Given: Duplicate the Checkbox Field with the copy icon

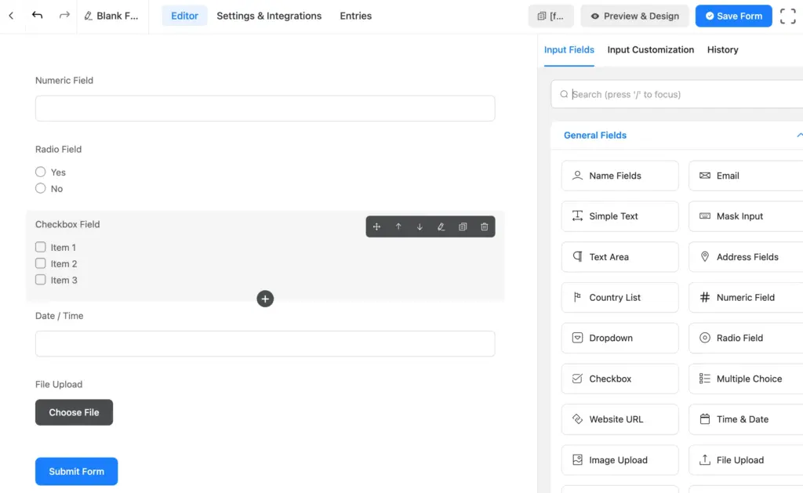Looking at the screenshot, I should click(462, 227).
